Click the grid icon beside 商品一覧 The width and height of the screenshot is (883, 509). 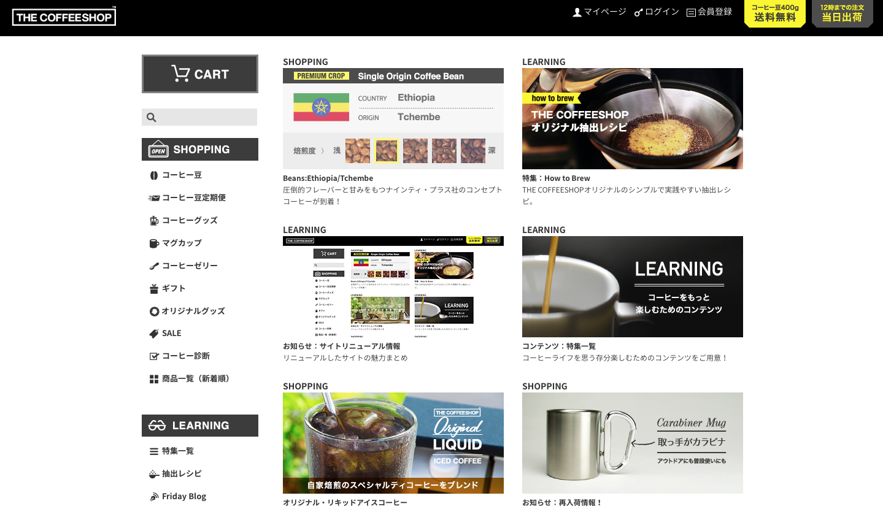coord(154,379)
